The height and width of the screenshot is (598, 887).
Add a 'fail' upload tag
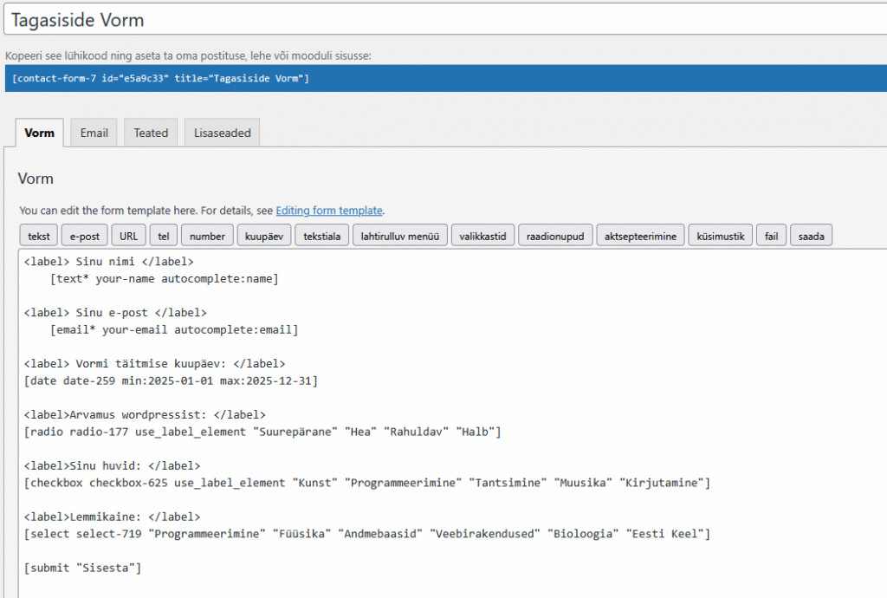[771, 236]
